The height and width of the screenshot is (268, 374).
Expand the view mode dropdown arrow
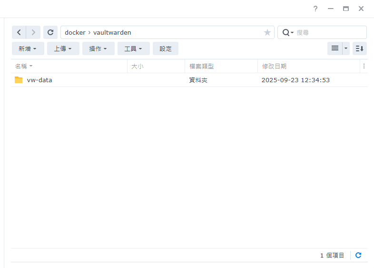click(x=346, y=48)
